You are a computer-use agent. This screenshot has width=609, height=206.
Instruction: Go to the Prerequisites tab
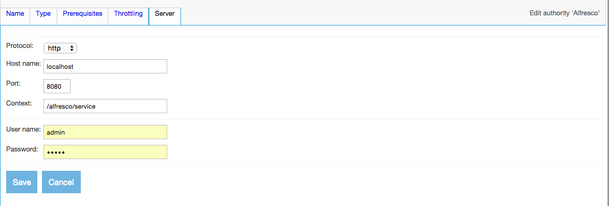pyautogui.click(x=82, y=14)
